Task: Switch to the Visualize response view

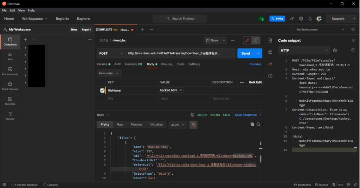Action: (156, 125)
